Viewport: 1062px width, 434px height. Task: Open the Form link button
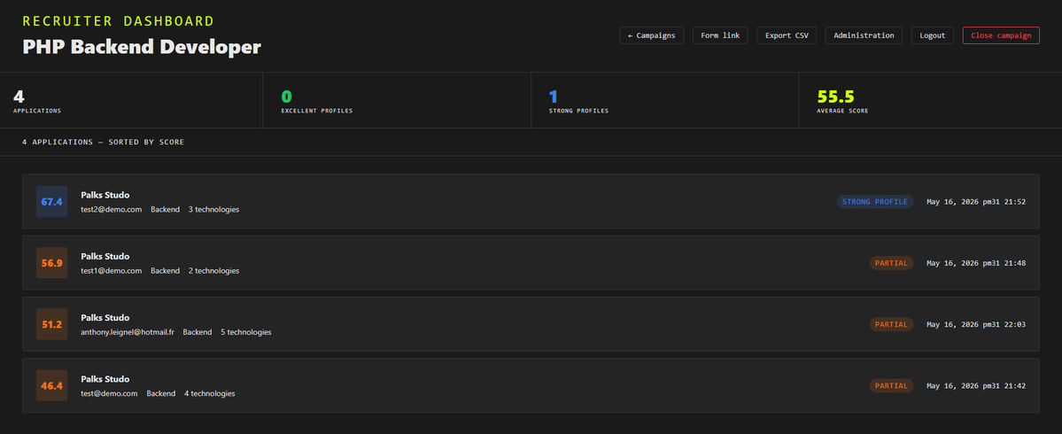tap(720, 35)
